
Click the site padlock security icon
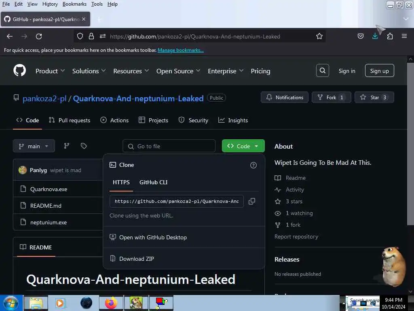[x=91, y=36]
